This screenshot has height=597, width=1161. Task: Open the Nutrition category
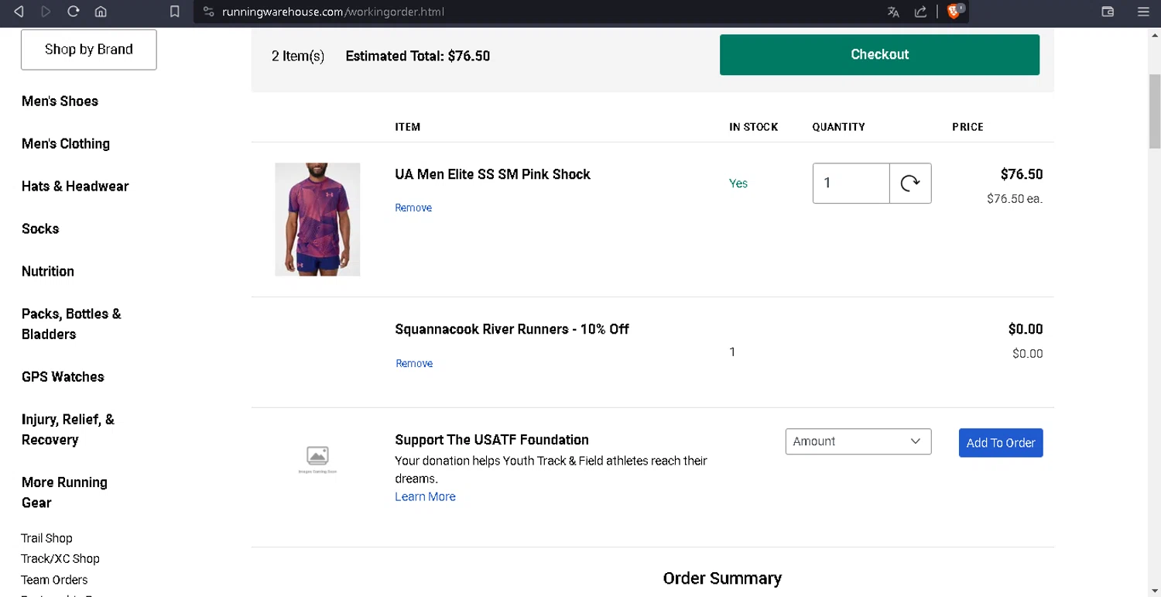48,271
